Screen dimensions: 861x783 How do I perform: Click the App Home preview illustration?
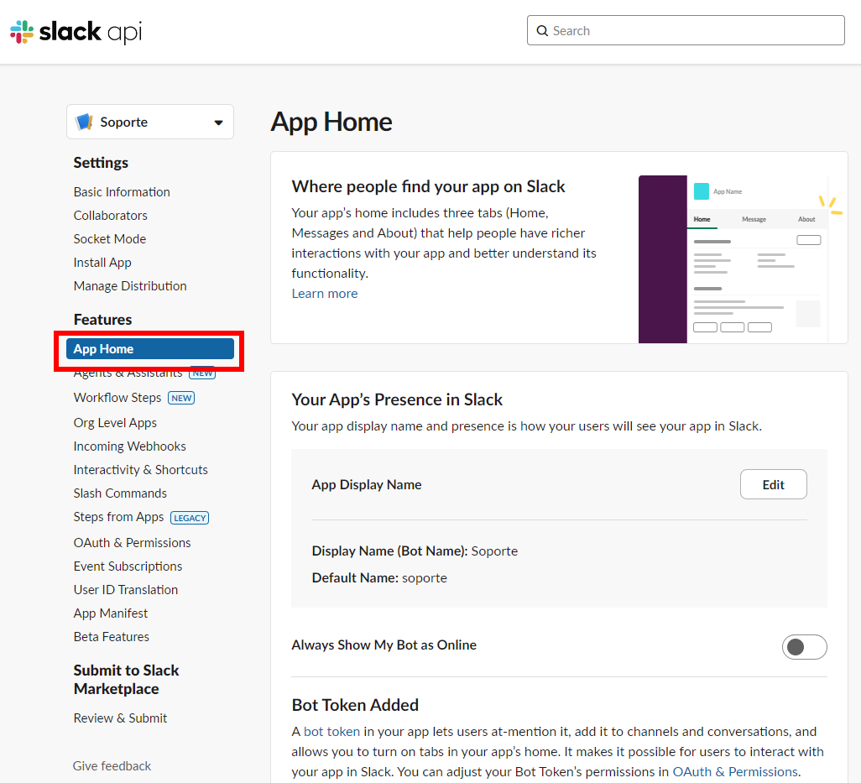pyautogui.click(x=732, y=259)
